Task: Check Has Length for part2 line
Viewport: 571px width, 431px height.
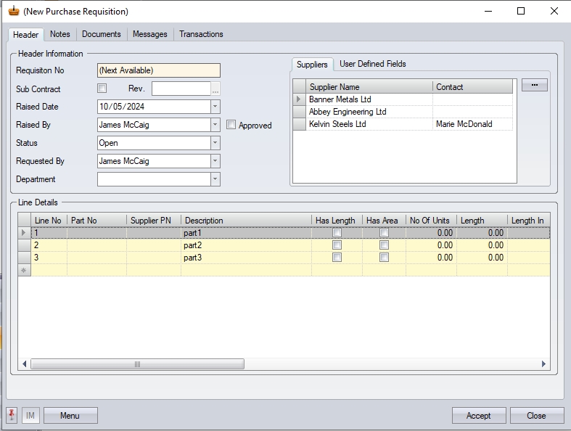Action: 337,245
